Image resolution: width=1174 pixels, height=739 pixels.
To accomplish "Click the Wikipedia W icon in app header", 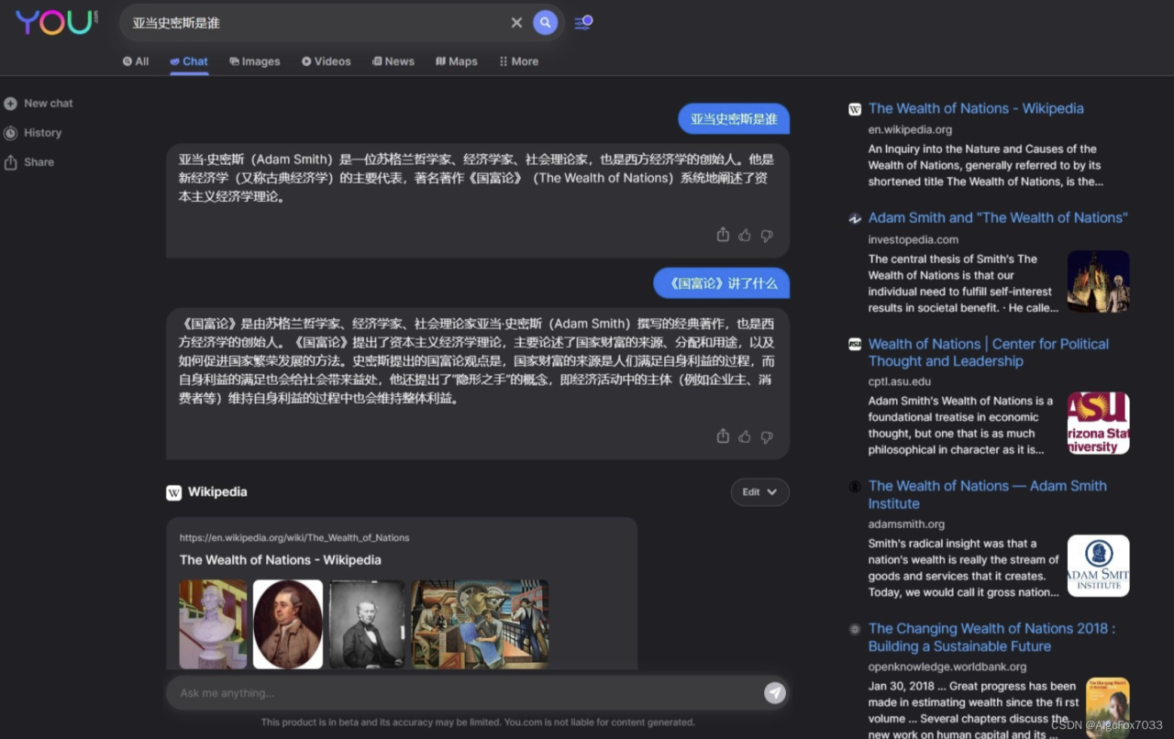I will (x=173, y=492).
